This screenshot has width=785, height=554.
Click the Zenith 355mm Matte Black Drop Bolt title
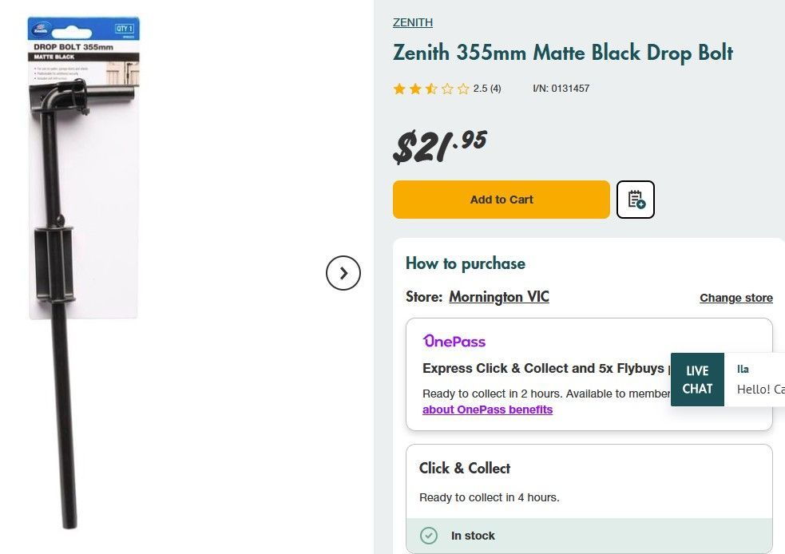point(563,53)
